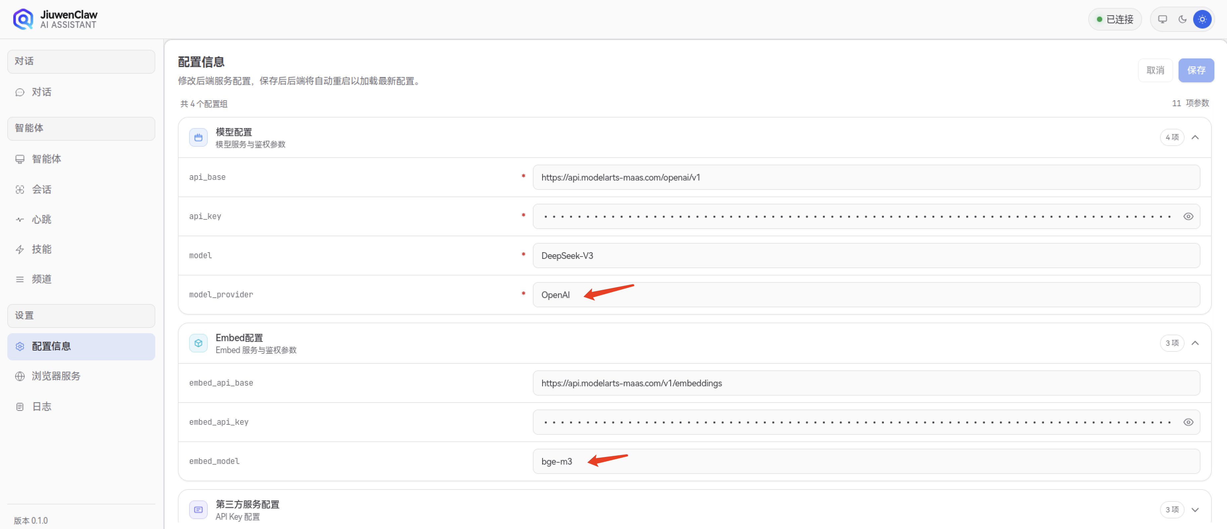
Task: Show the api_key value with eye icon
Action: pos(1188,216)
